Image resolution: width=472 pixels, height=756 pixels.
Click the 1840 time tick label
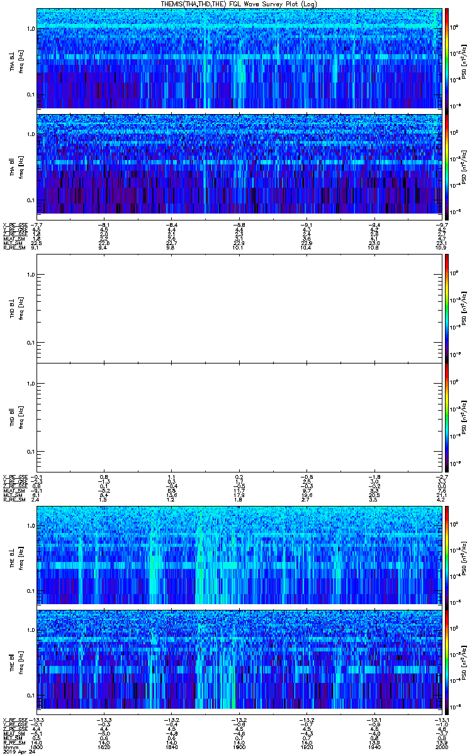coord(172,747)
